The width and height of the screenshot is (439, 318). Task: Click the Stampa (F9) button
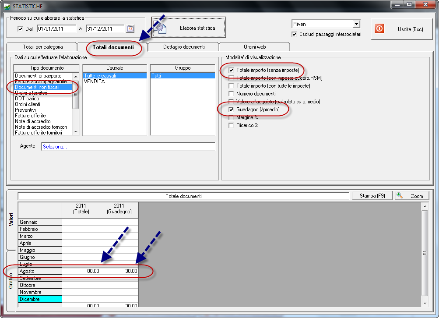(x=372, y=195)
